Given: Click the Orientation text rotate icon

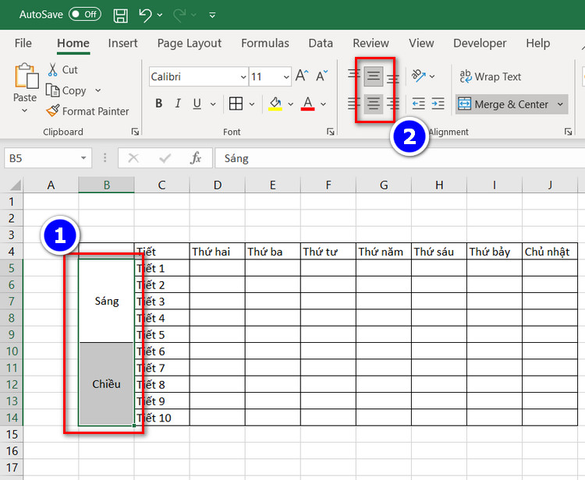Looking at the screenshot, I should [x=419, y=76].
